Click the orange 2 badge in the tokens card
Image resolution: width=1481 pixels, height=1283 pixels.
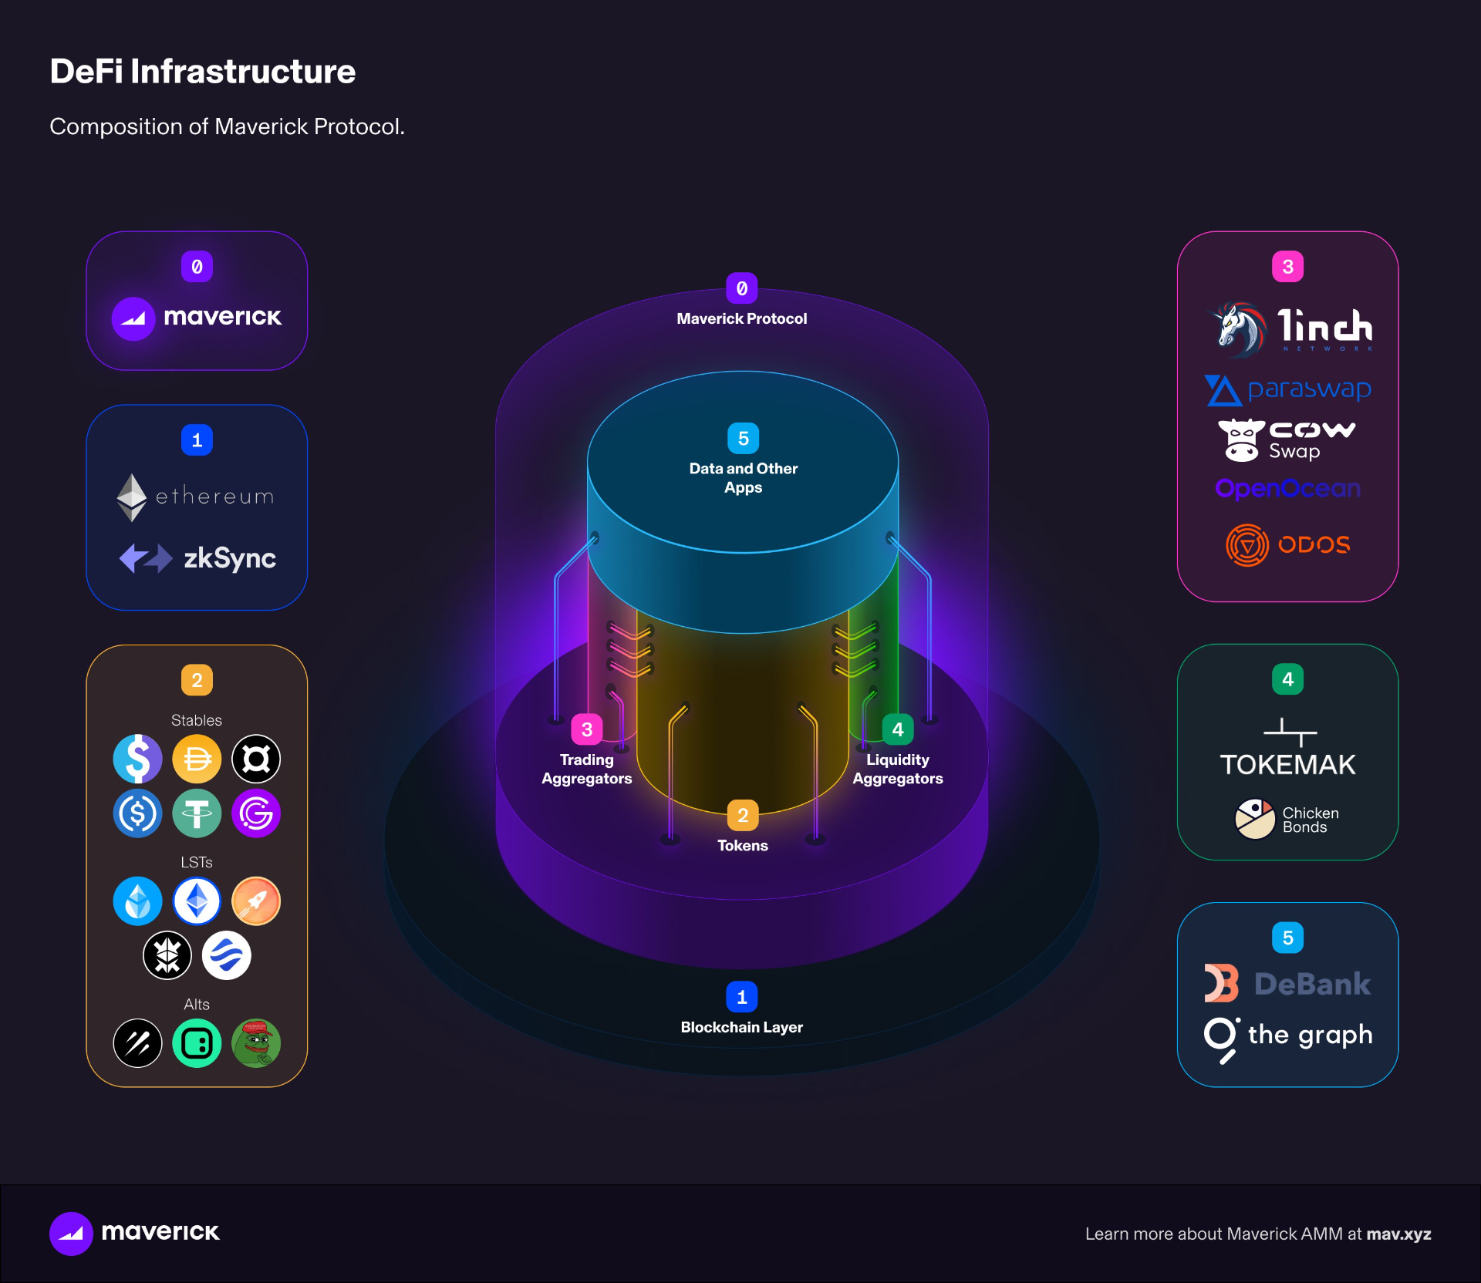coord(197,680)
